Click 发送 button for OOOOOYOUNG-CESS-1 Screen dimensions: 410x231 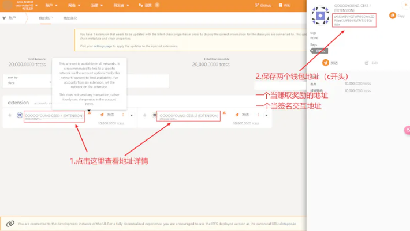(107, 115)
